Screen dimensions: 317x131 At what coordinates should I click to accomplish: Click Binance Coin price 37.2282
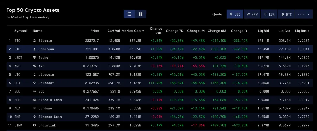(x=92, y=117)
